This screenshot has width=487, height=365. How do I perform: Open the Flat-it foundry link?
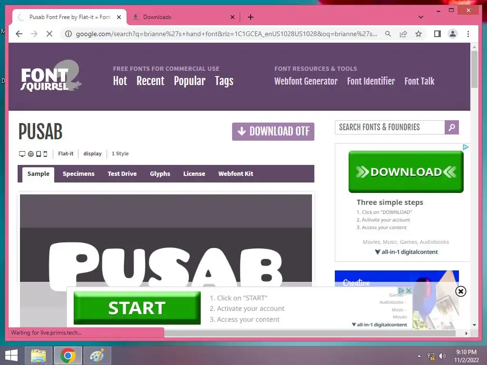point(66,154)
